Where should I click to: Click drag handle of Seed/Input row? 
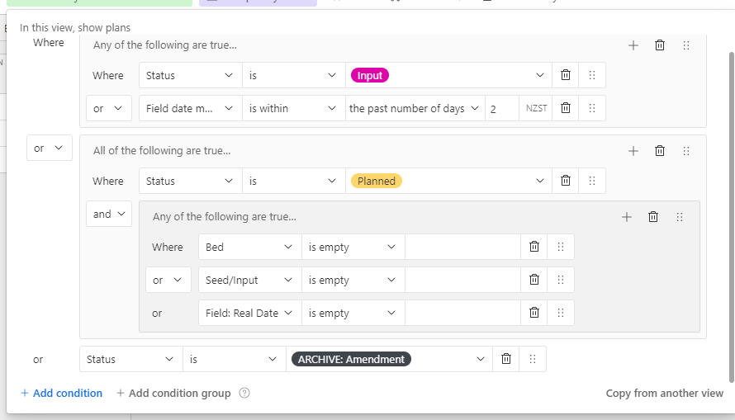[561, 280]
